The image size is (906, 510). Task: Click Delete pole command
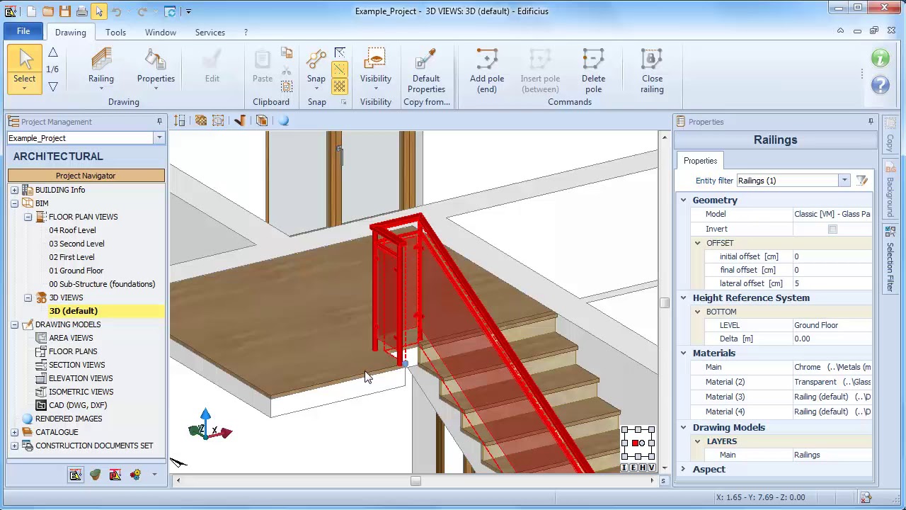click(593, 70)
